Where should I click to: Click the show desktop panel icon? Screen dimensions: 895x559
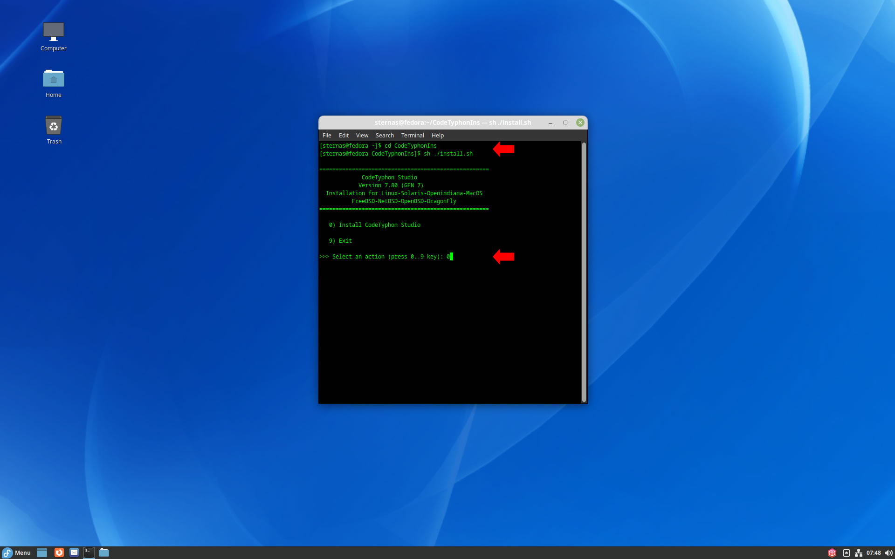(42, 552)
